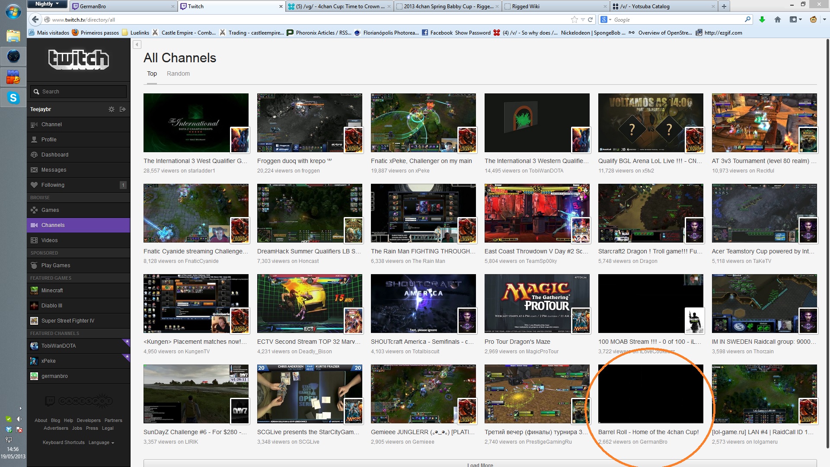This screenshot has height=467, width=830.
Task: Open the Channel sidebar item
Action: pyautogui.click(x=78, y=125)
